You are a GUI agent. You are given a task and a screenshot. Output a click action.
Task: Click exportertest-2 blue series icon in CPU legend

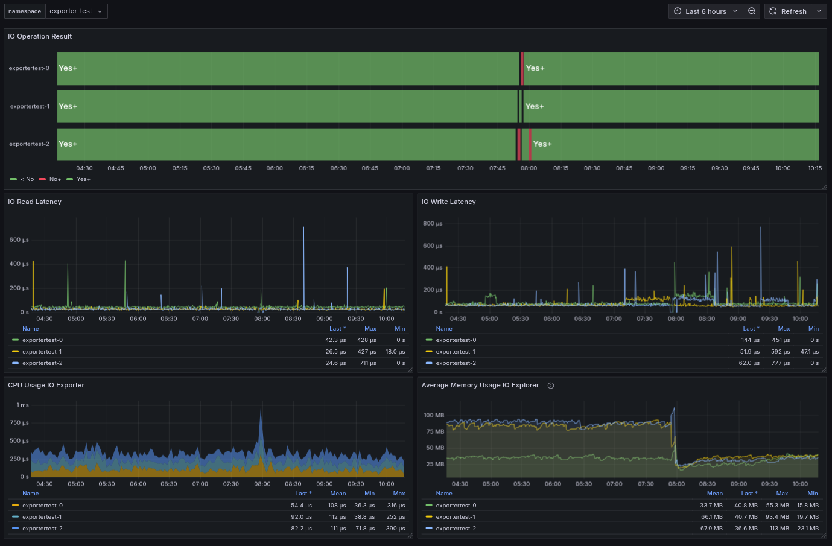click(x=15, y=529)
